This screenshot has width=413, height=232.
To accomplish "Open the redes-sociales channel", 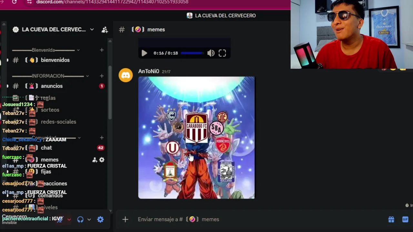I will click(58, 122).
